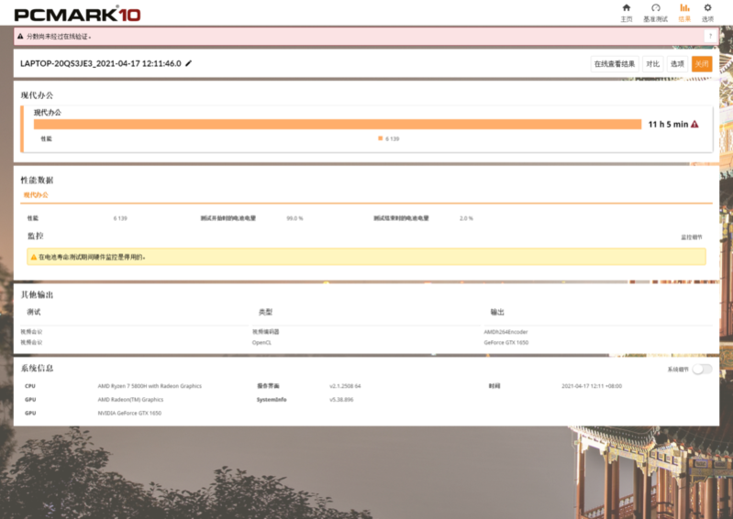Click the Compare (对比) button
This screenshot has height=519, width=733.
(x=652, y=64)
